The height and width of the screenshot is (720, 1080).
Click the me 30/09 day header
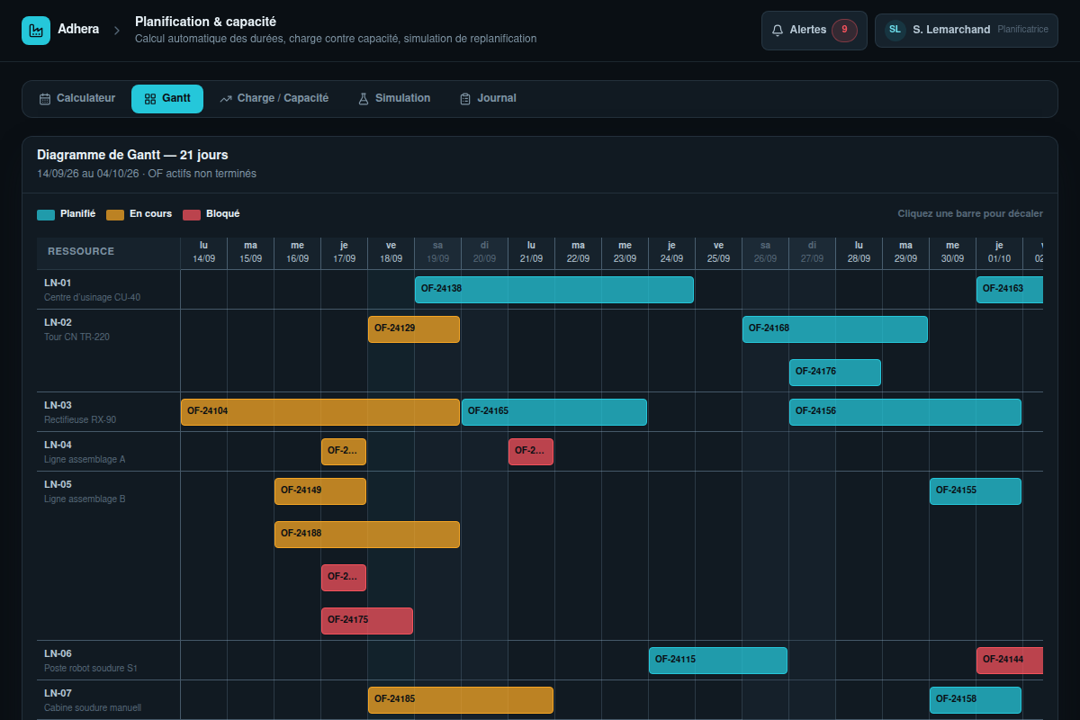[952, 252]
